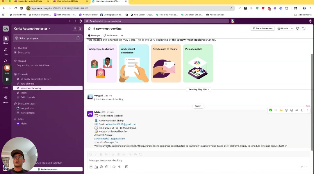Click Invite teammates button in header

point(263,28)
